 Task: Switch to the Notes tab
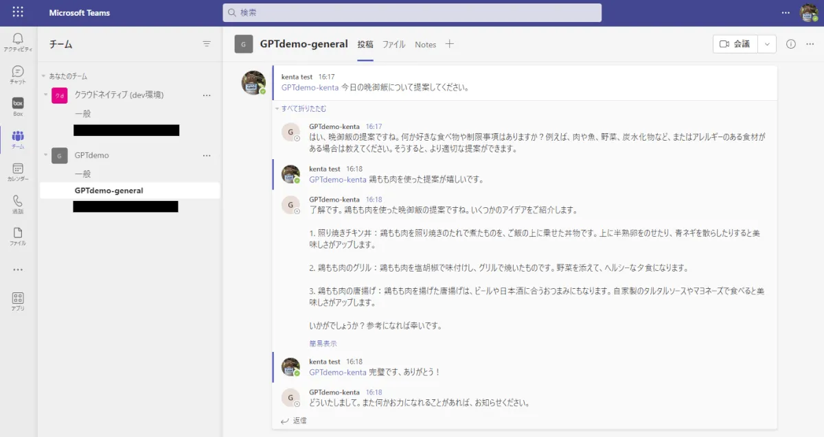coord(425,45)
